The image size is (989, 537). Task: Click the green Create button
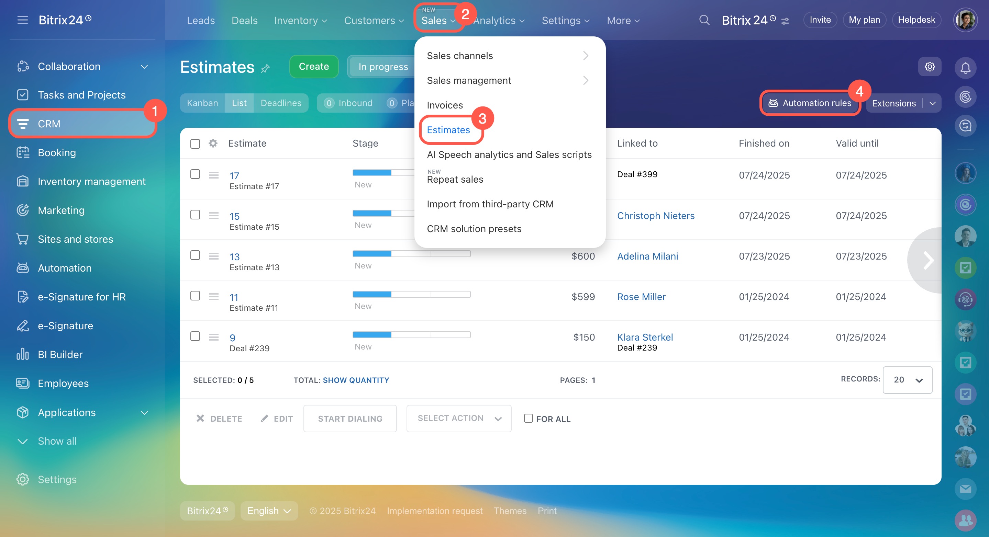[x=314, y=67]
